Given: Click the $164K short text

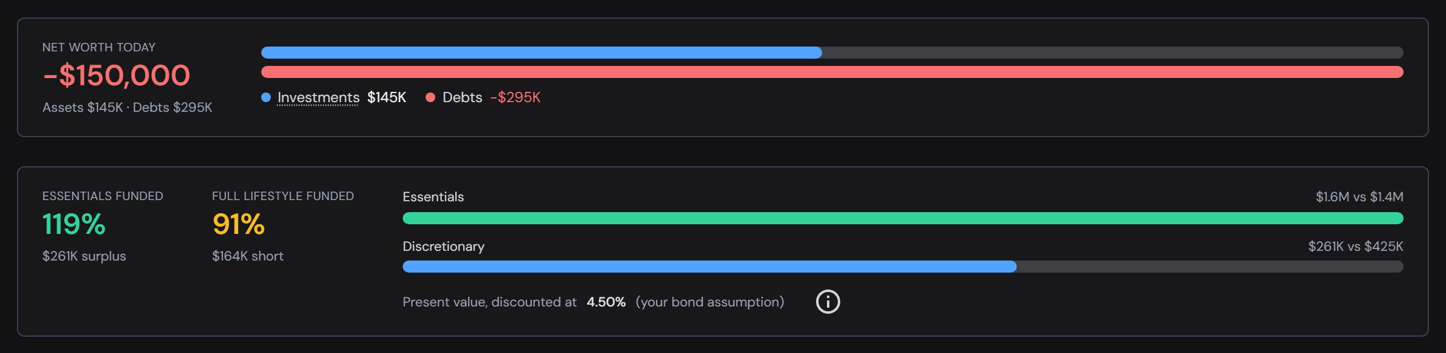Looking at the screenshot, I should coord(248,256).
